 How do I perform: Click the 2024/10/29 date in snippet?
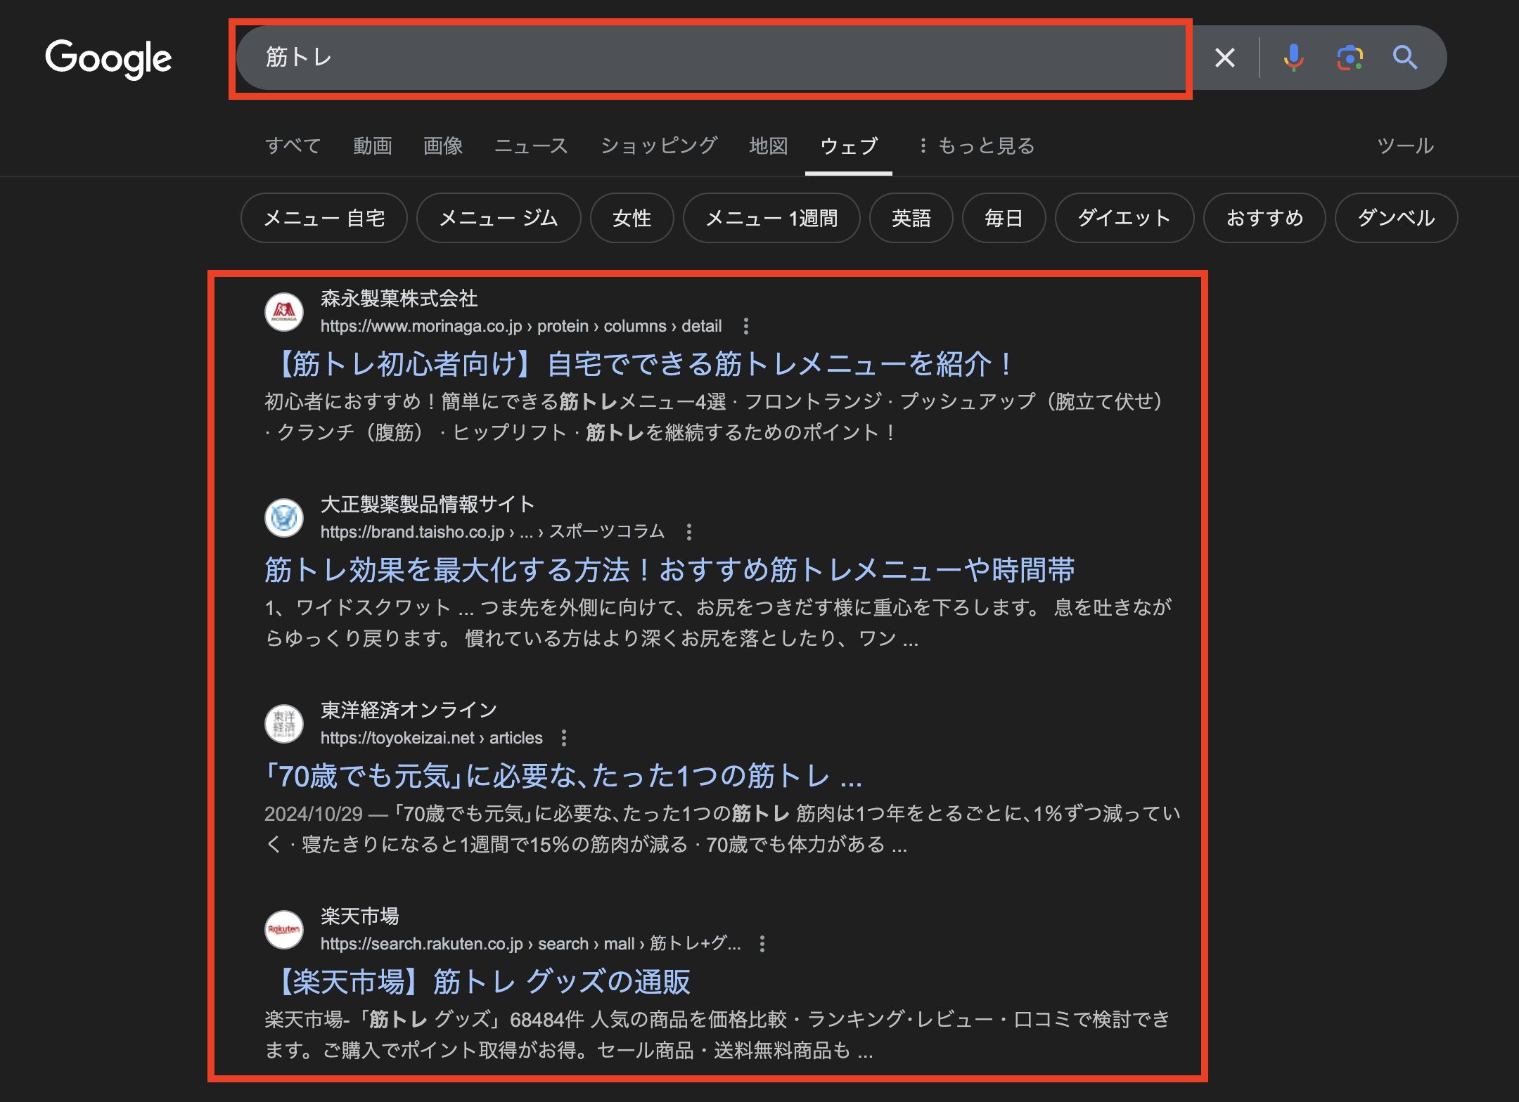(314, 814)
